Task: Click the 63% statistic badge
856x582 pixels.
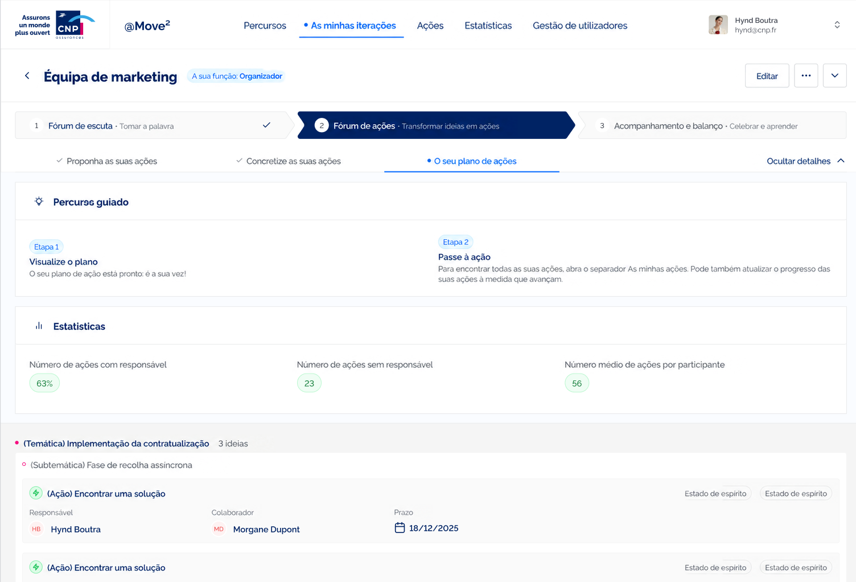Action: tap(44, 383)
